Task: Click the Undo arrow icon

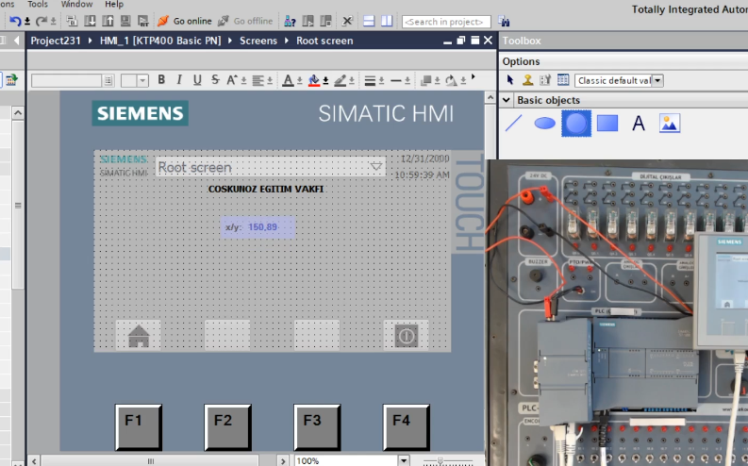Action: click(15, 22)
